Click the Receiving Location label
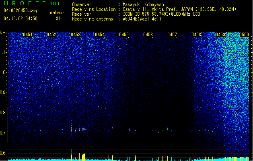Image resolution: width=253 pixels, height=161 pixels. [x=94, y=9]
